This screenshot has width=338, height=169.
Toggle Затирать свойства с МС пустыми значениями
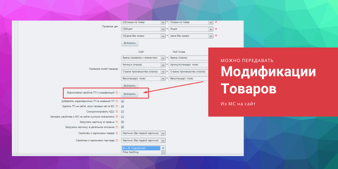[122, 117]
